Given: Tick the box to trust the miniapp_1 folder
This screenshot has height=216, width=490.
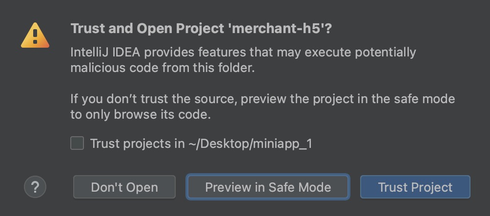Looking at the screenshot, I should coord(77,144).
